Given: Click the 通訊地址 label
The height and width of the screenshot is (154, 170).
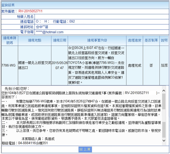Looking at the screenshot, I should 27,27.
